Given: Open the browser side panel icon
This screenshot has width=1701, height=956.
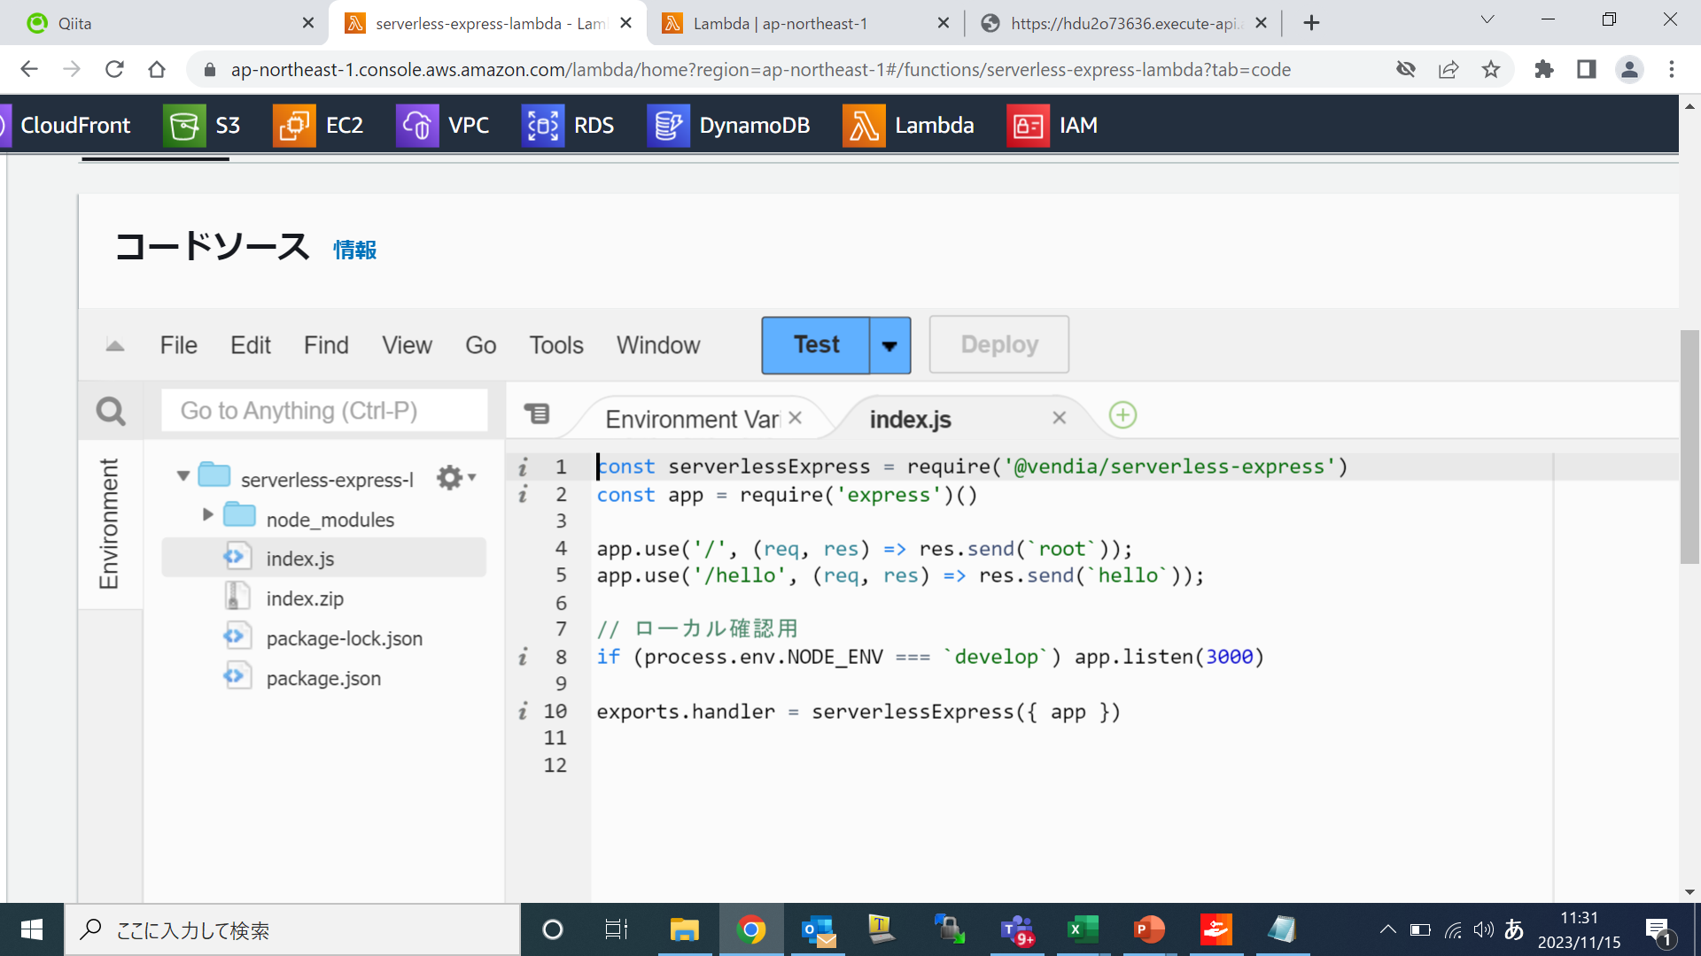Looking at the screenshot, I should tap(1587, 69).
